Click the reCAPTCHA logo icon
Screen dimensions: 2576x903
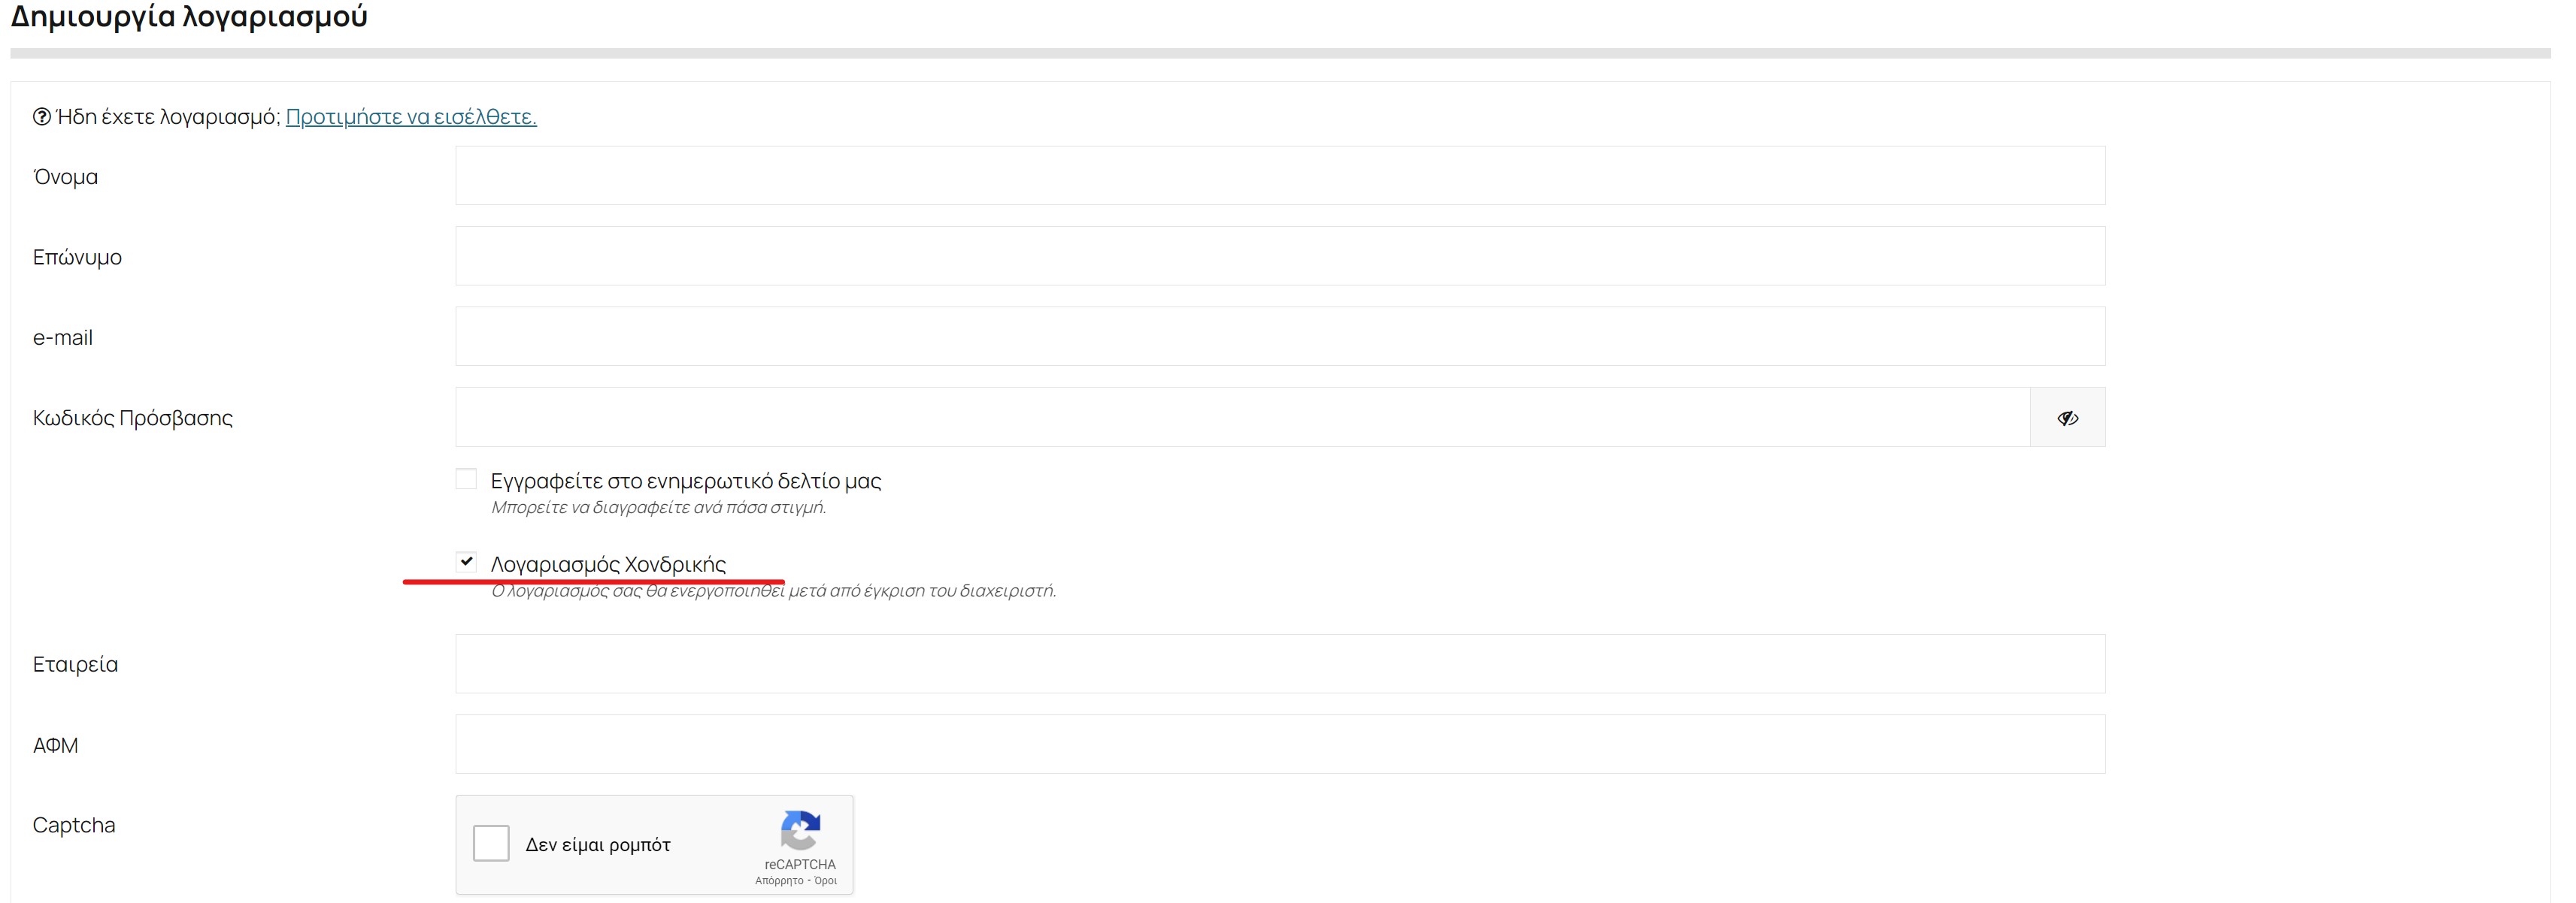point(800,831)
